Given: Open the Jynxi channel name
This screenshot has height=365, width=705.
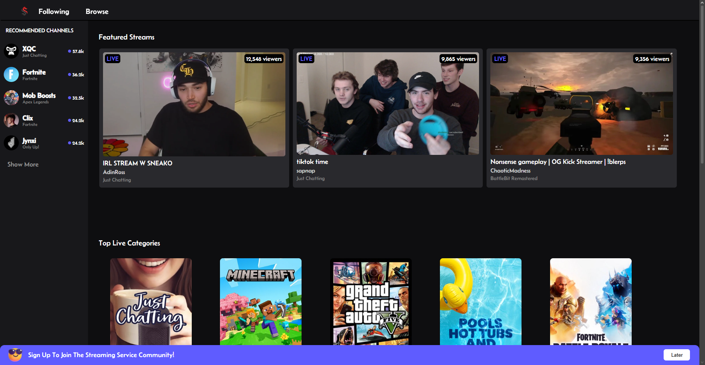Looking at the screenshot, I should coord(29,140).
